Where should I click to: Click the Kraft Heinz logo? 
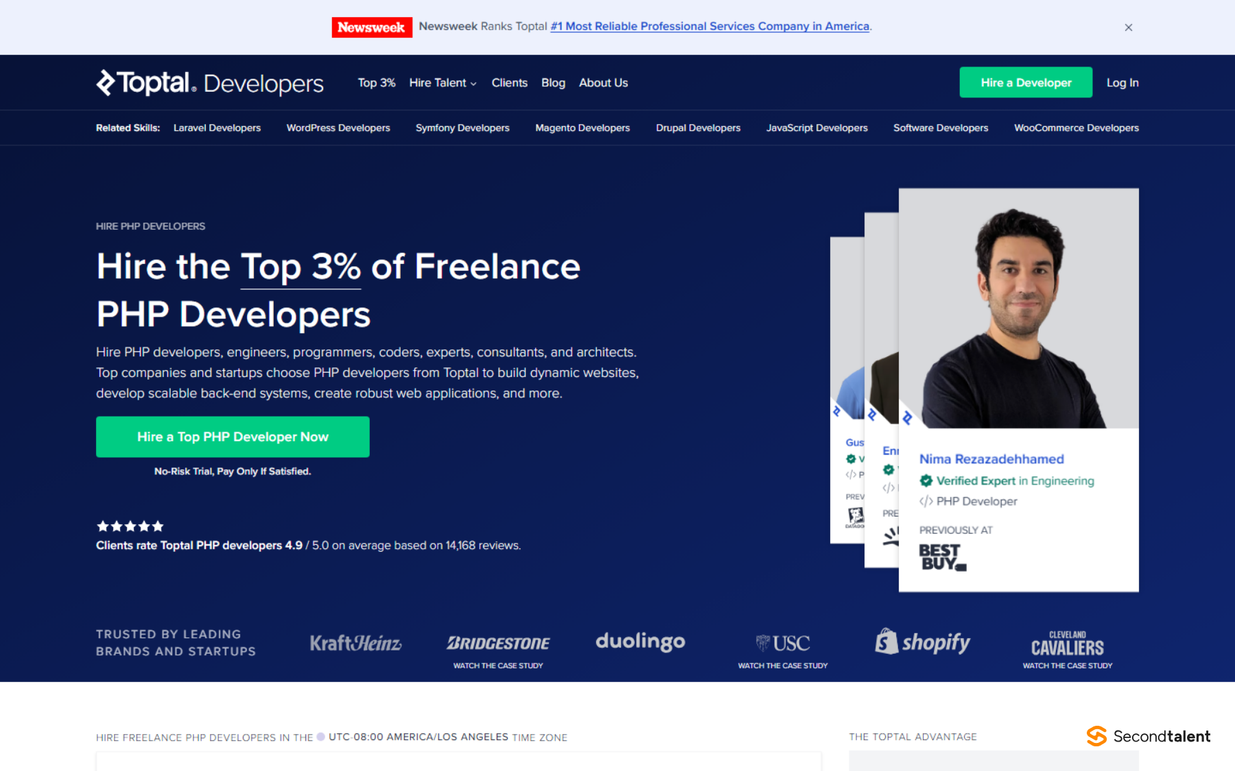click(x=355, y=643)
